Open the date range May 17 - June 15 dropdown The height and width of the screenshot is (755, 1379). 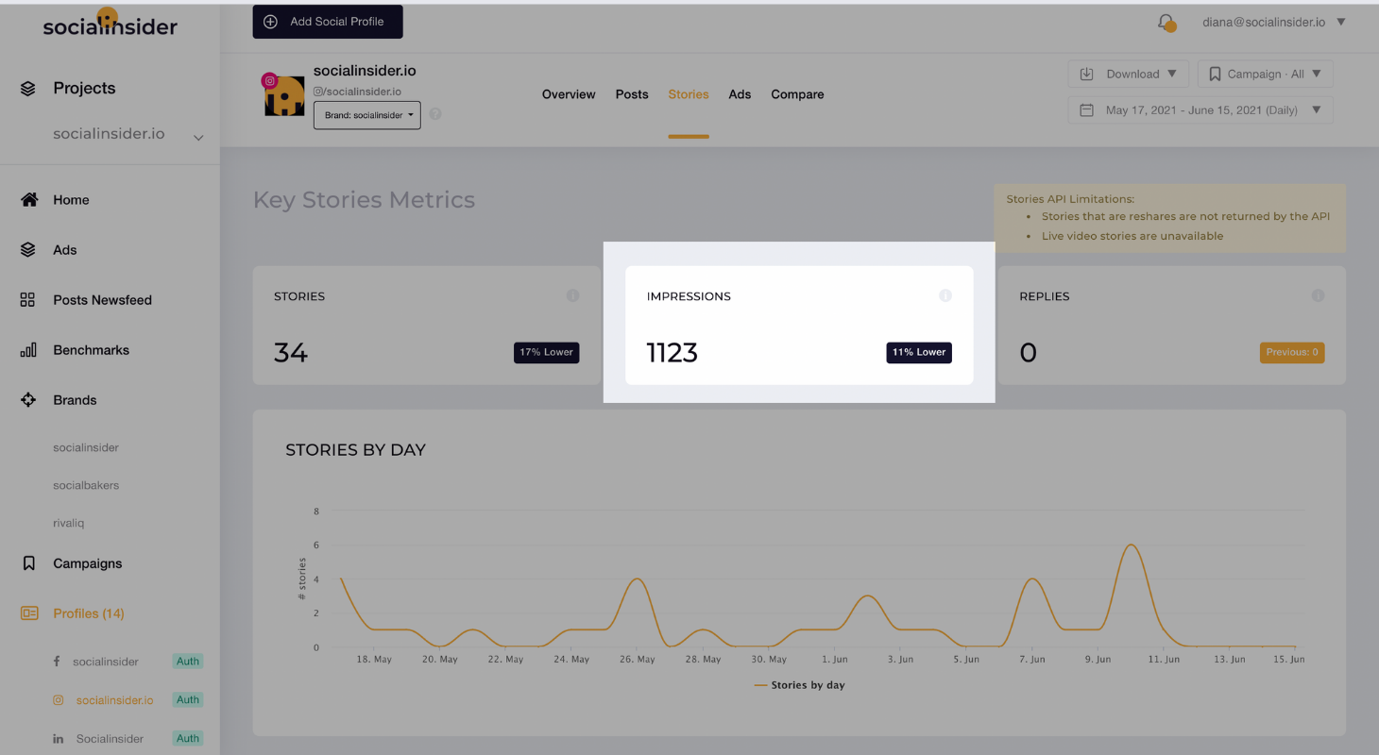point(1200,110)
